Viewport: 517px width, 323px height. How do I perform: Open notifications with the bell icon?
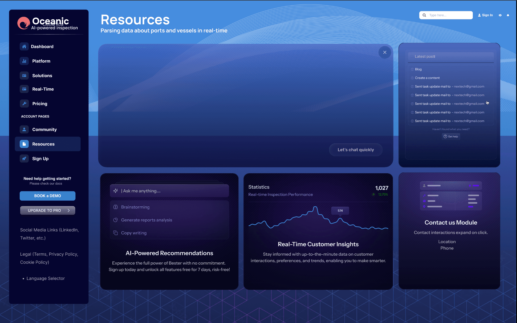pos(508,15)
